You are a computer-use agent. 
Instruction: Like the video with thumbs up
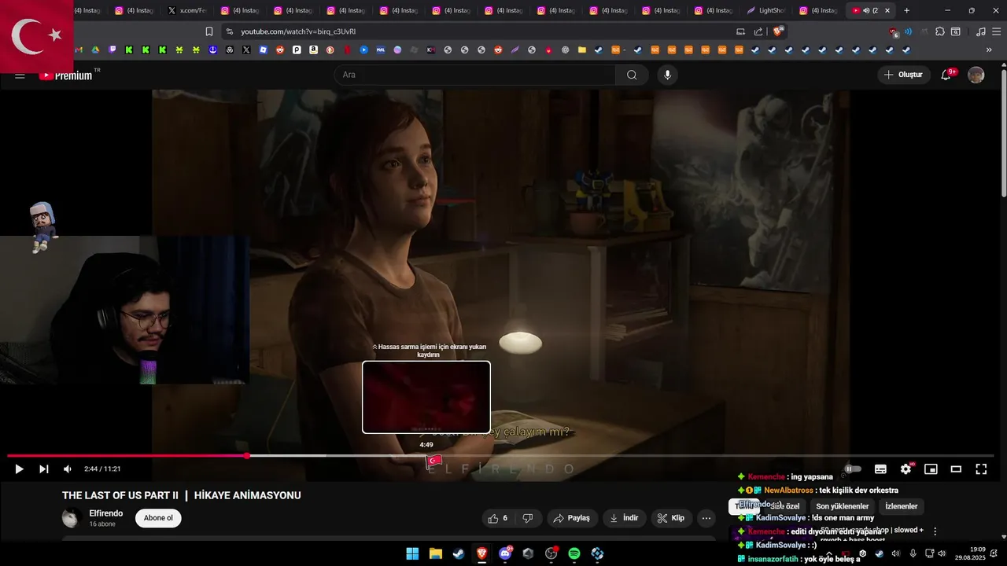tap(499, 518)
